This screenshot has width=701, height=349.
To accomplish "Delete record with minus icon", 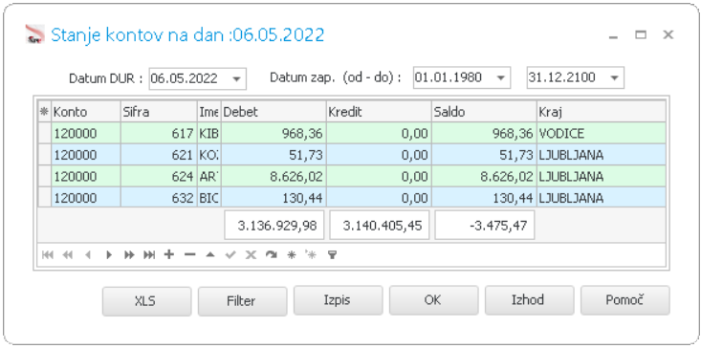I will (190, 254).
